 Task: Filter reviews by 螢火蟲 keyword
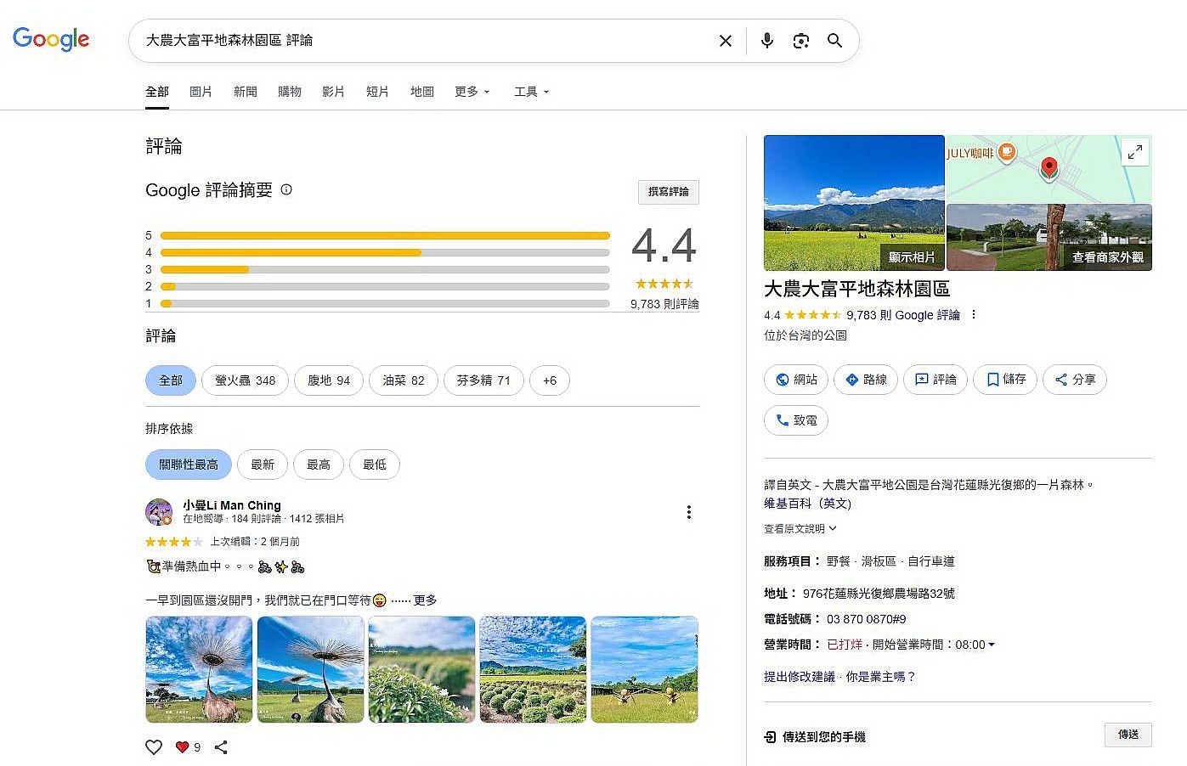245,380
